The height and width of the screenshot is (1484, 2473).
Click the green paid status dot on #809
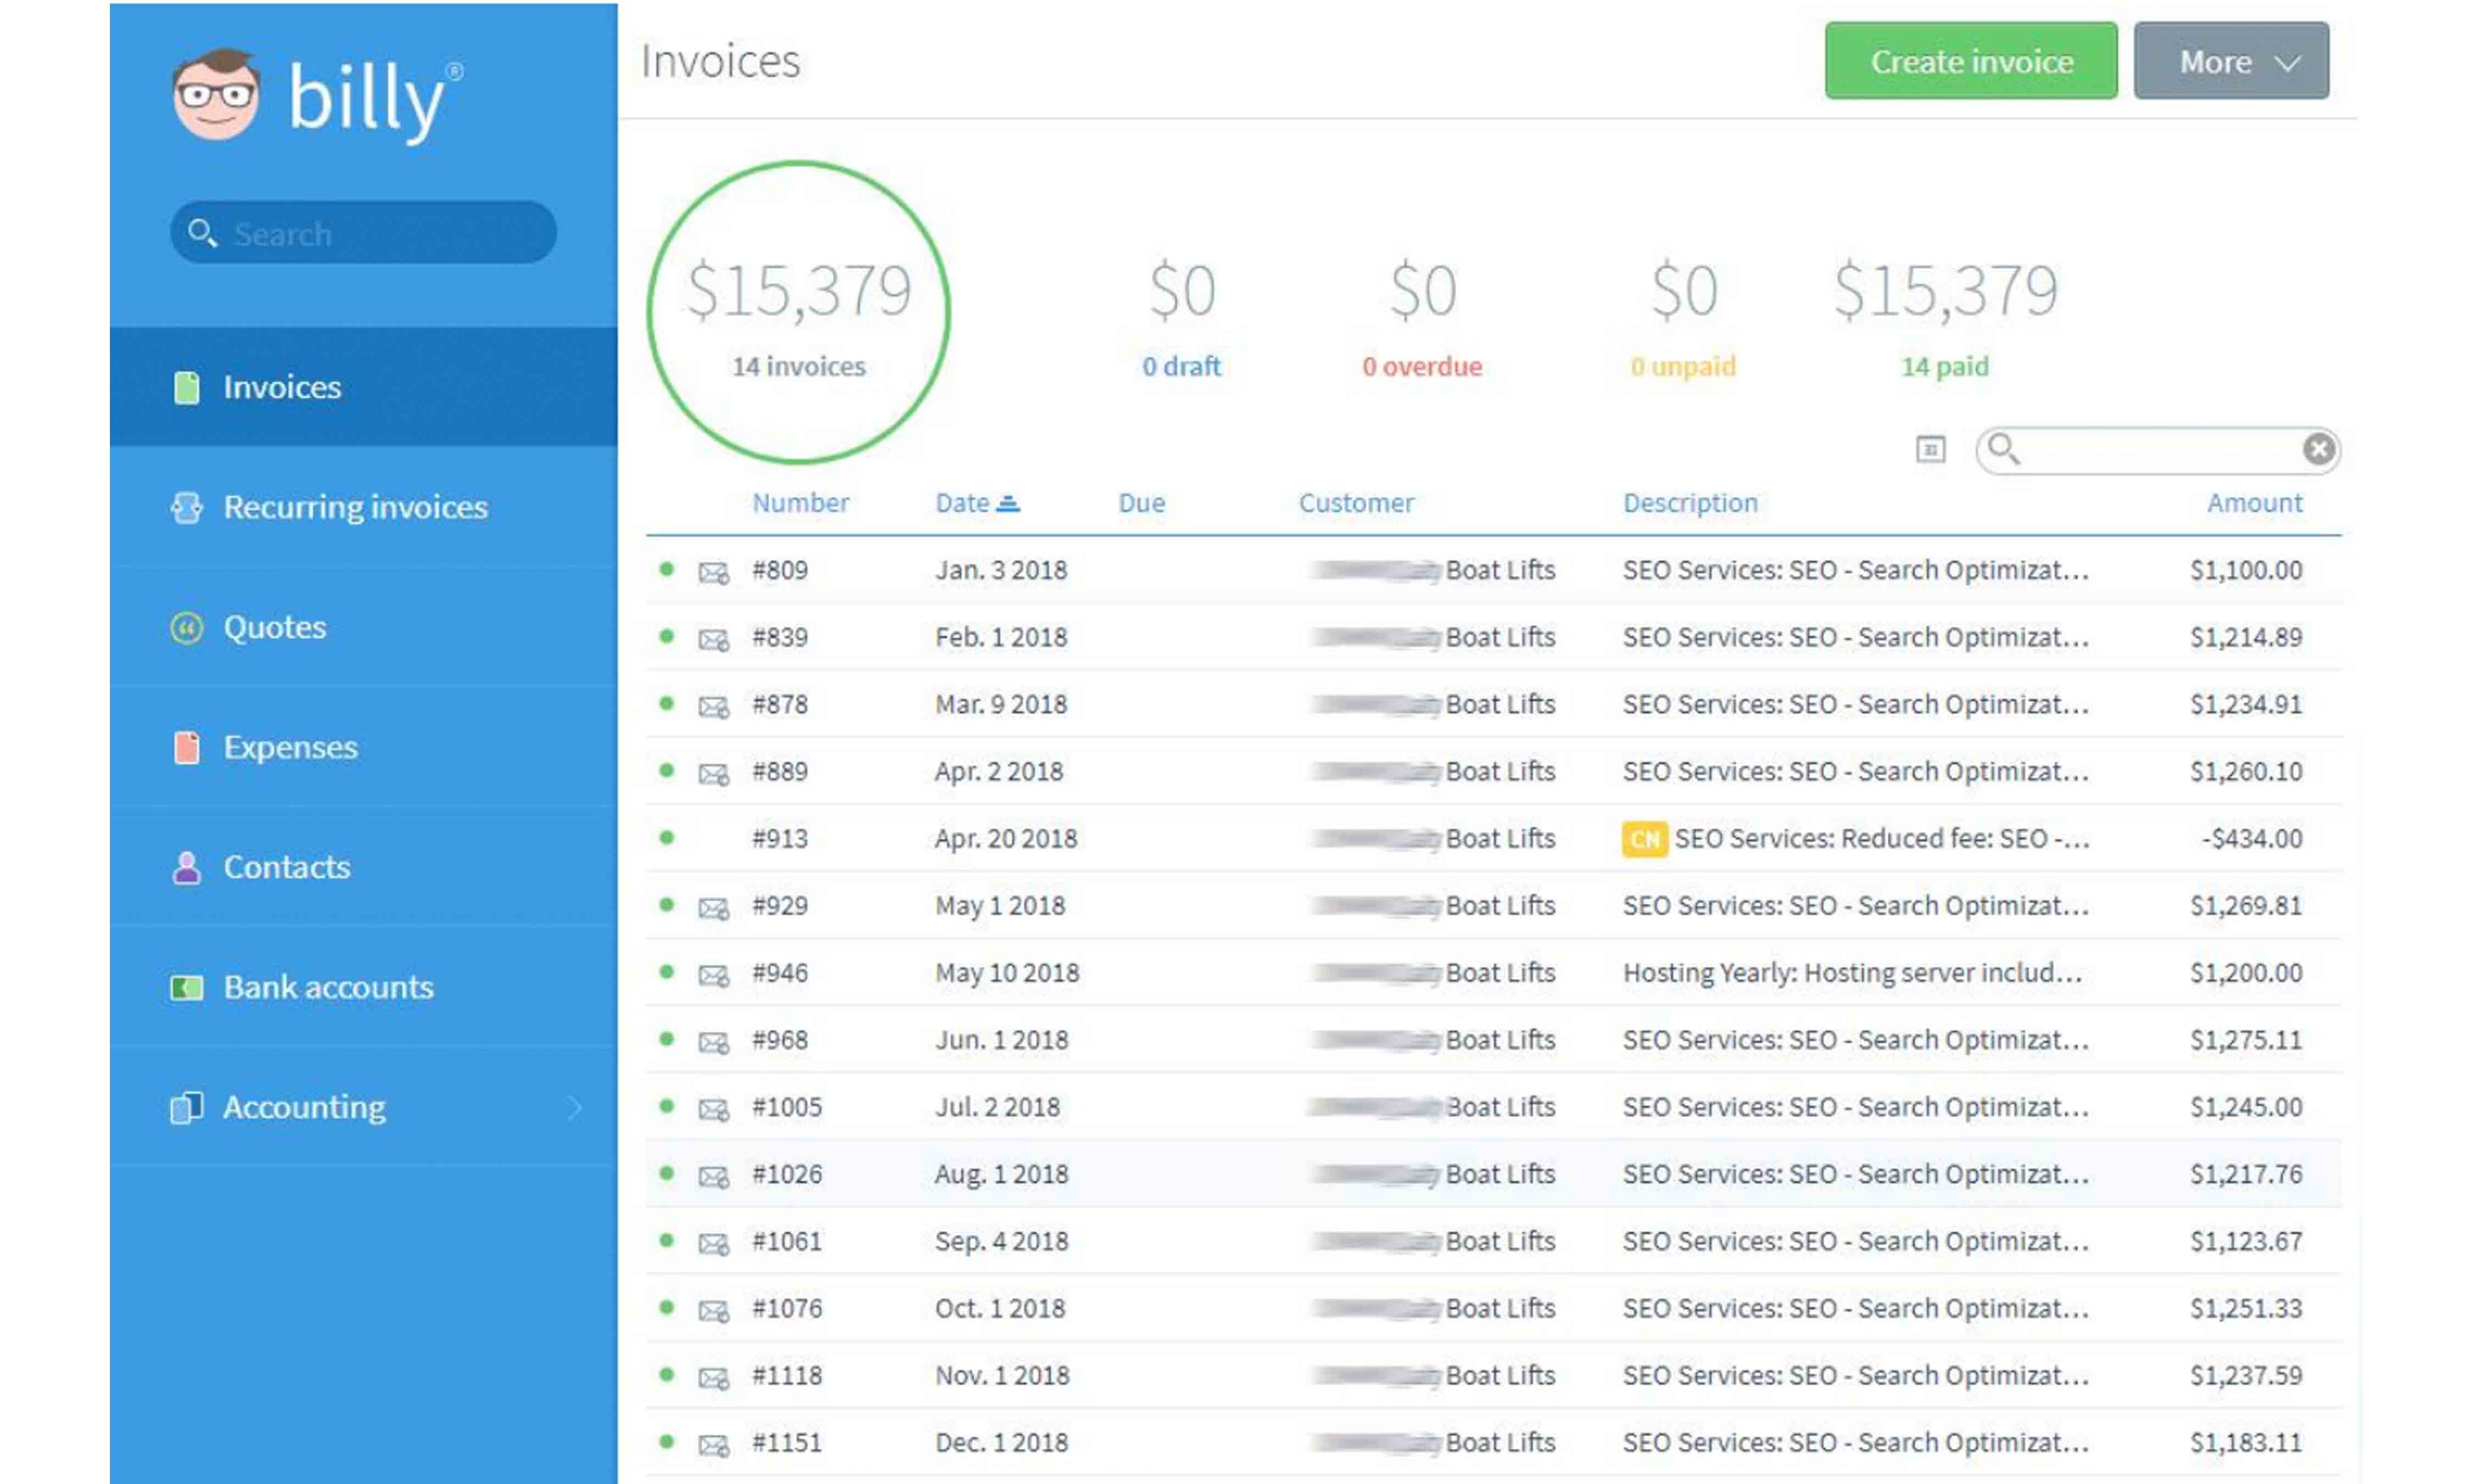[x=667, y=569]
